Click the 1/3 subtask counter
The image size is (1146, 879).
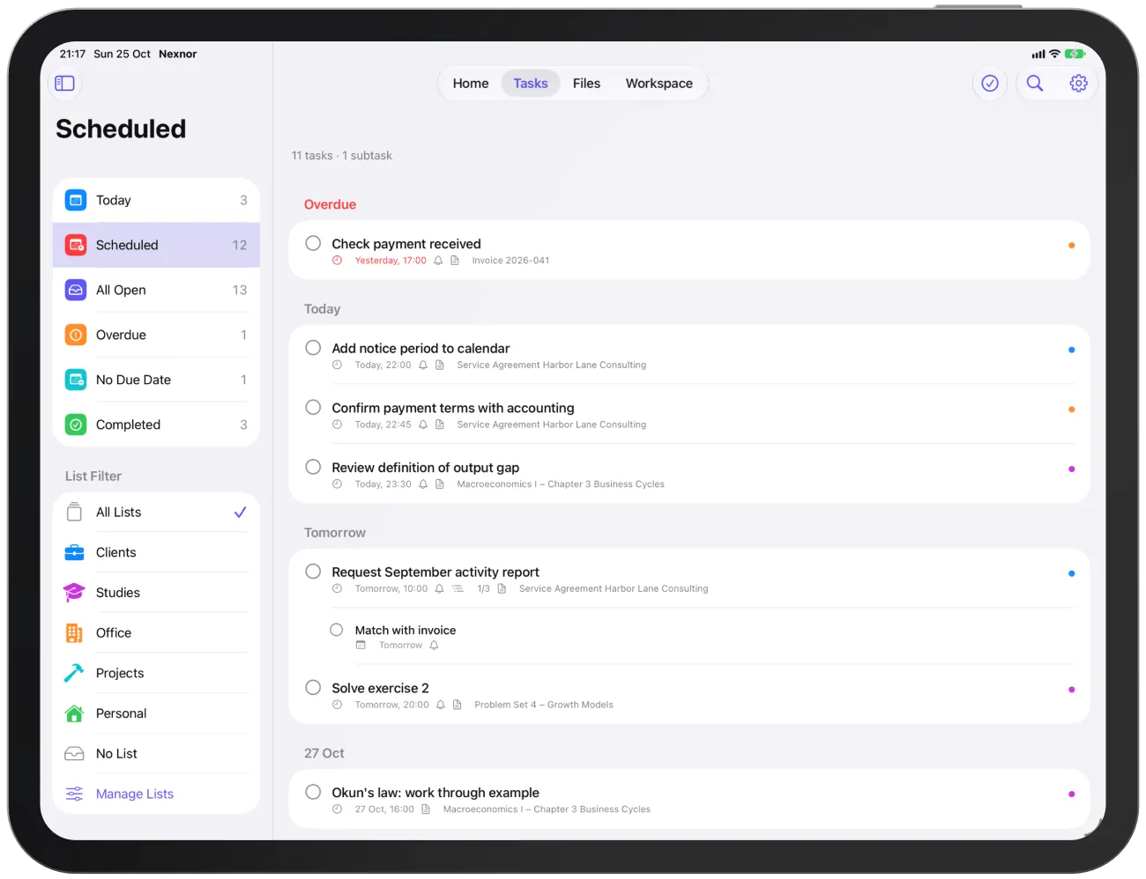[484, 589]
